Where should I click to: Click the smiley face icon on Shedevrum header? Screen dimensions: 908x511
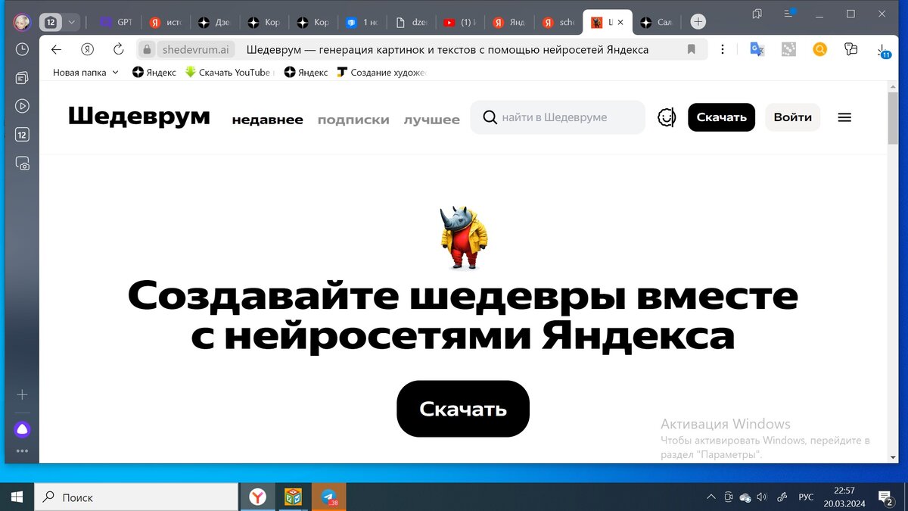click(666, 117)
